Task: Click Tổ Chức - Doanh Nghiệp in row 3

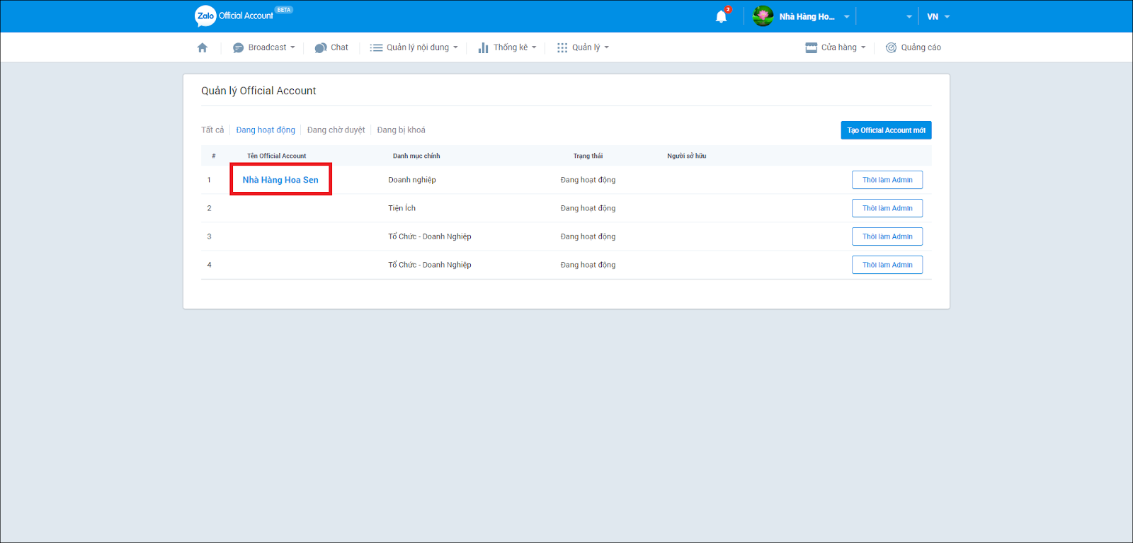Action: pyautogui.click(x=429, y=236)
